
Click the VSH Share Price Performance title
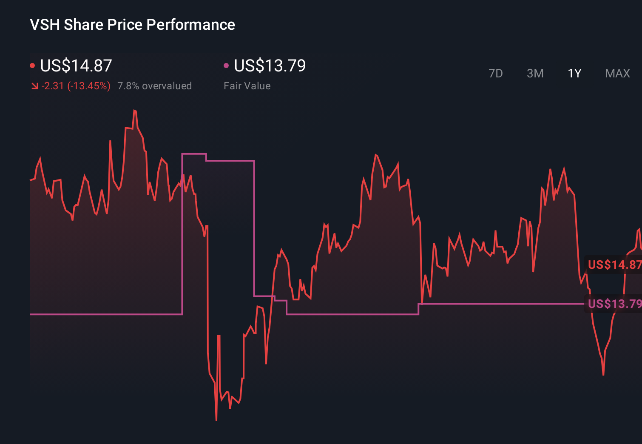tap(132, 24)
